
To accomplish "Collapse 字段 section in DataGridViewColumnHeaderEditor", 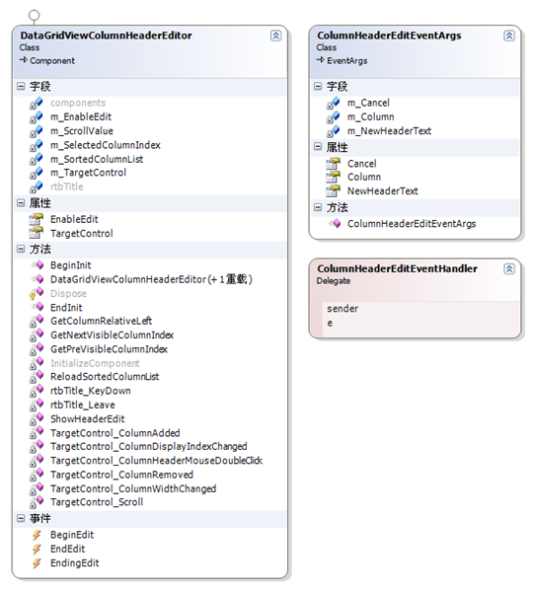I will (x=21, y=87).
